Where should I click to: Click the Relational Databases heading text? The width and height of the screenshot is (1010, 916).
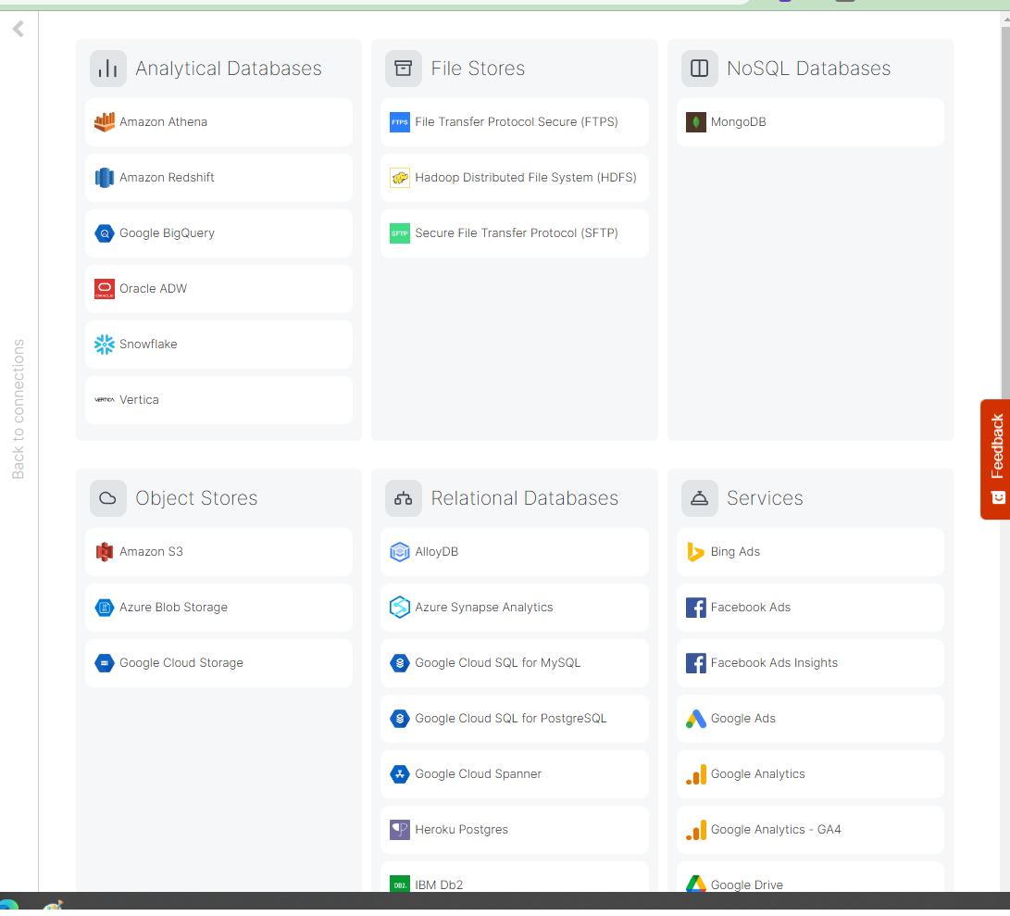click(524, 498)
